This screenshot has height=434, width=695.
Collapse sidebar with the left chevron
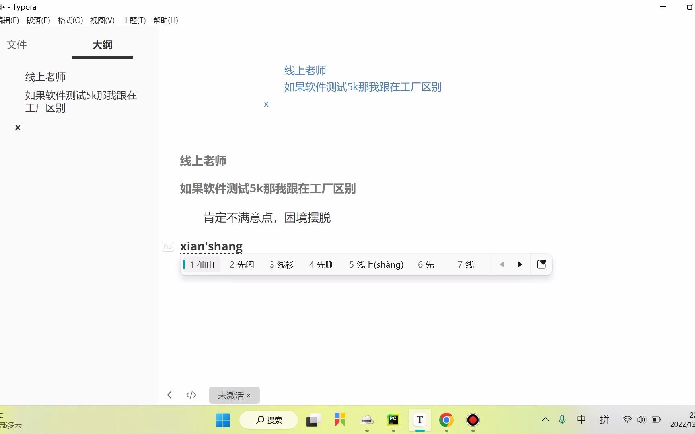[170, 395]
